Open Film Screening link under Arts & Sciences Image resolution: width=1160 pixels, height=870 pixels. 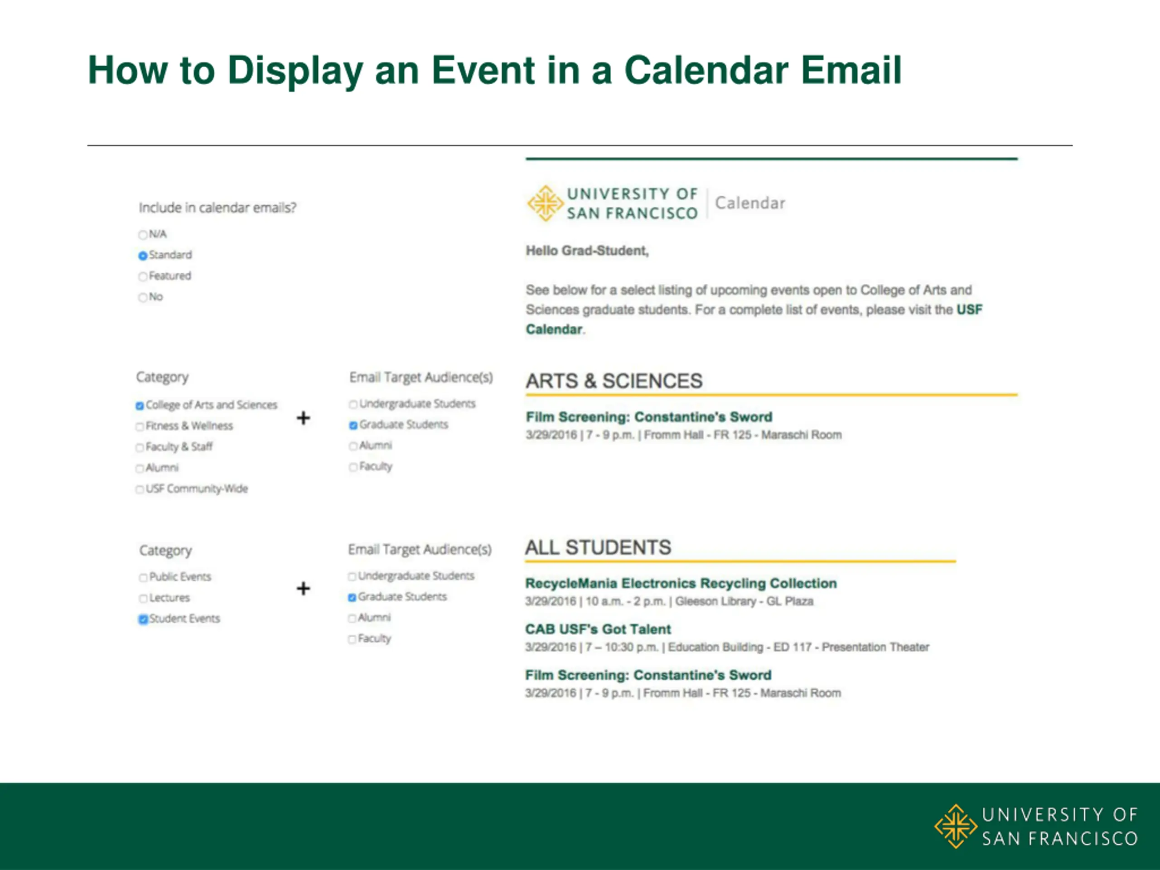pos(649,417)
